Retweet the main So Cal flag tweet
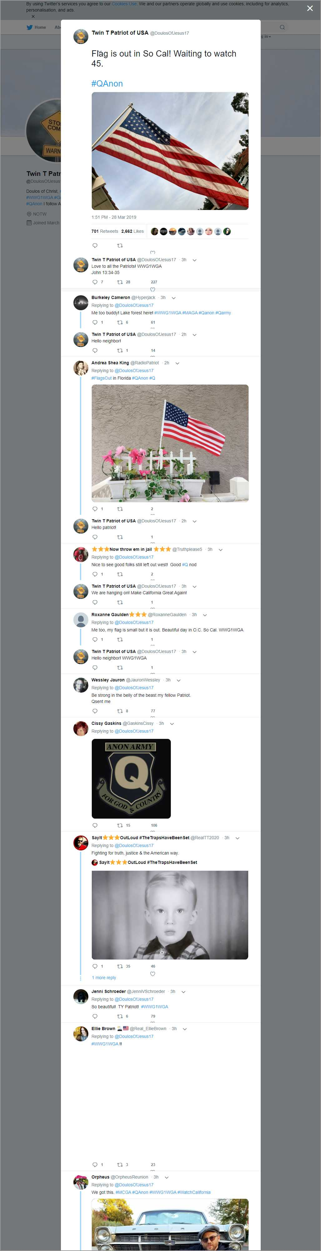The height and width of the screenshot is (1251, 321). pyautogui.click(x=120, y=245)
